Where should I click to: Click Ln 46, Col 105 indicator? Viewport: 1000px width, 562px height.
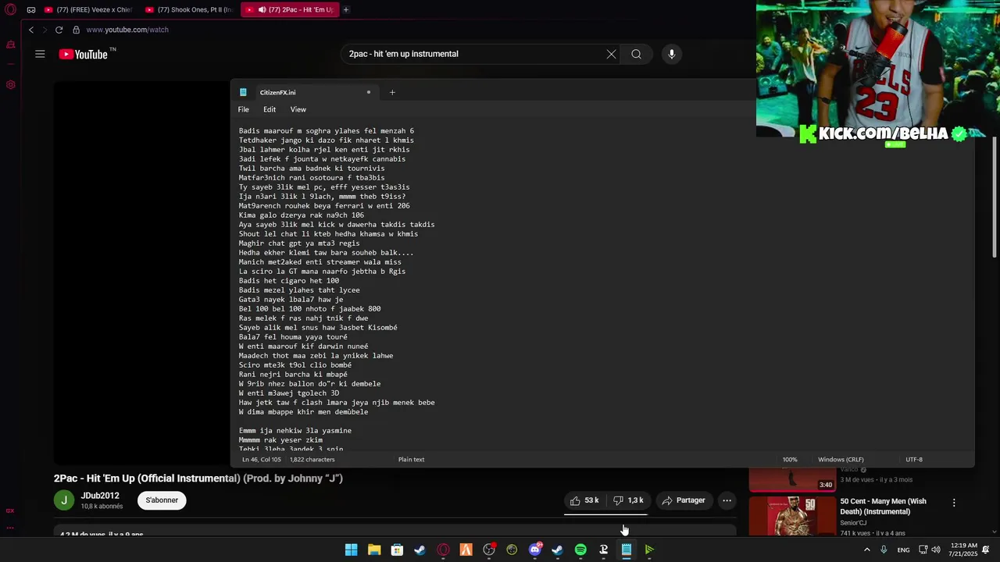[x=262, y=460]
